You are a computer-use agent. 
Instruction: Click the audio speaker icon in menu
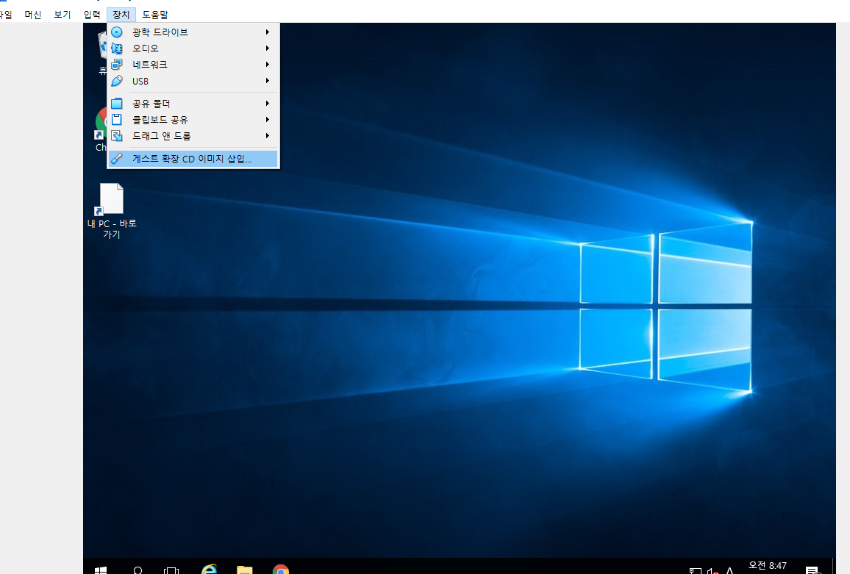tap(117, 49)
